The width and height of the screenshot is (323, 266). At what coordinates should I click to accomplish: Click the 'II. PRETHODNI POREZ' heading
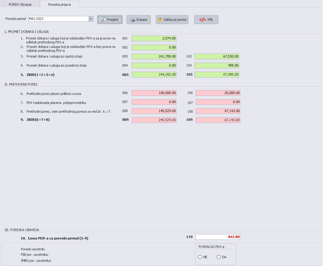(x=21, y=84)
